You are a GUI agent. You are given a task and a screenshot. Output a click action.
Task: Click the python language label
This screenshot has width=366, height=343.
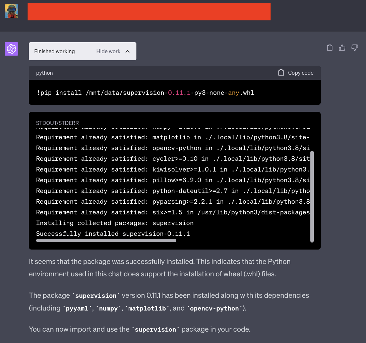[x=45, y=73]
